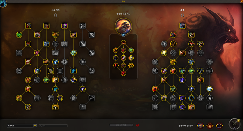This screenshot has height=131, width=243.
Task: Select the top red claw node in hero tree
Action: coord(123,43)
